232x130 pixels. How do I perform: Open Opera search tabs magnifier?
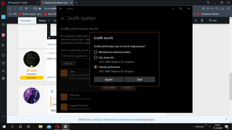[208, 3]
